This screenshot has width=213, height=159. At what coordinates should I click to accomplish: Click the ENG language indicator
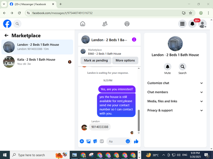point(184,155)
